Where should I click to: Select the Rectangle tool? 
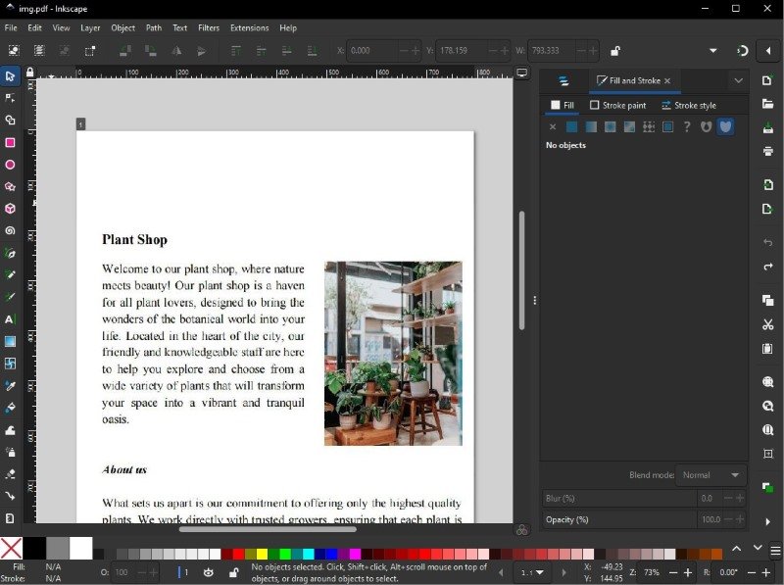[x=10, y=143]
